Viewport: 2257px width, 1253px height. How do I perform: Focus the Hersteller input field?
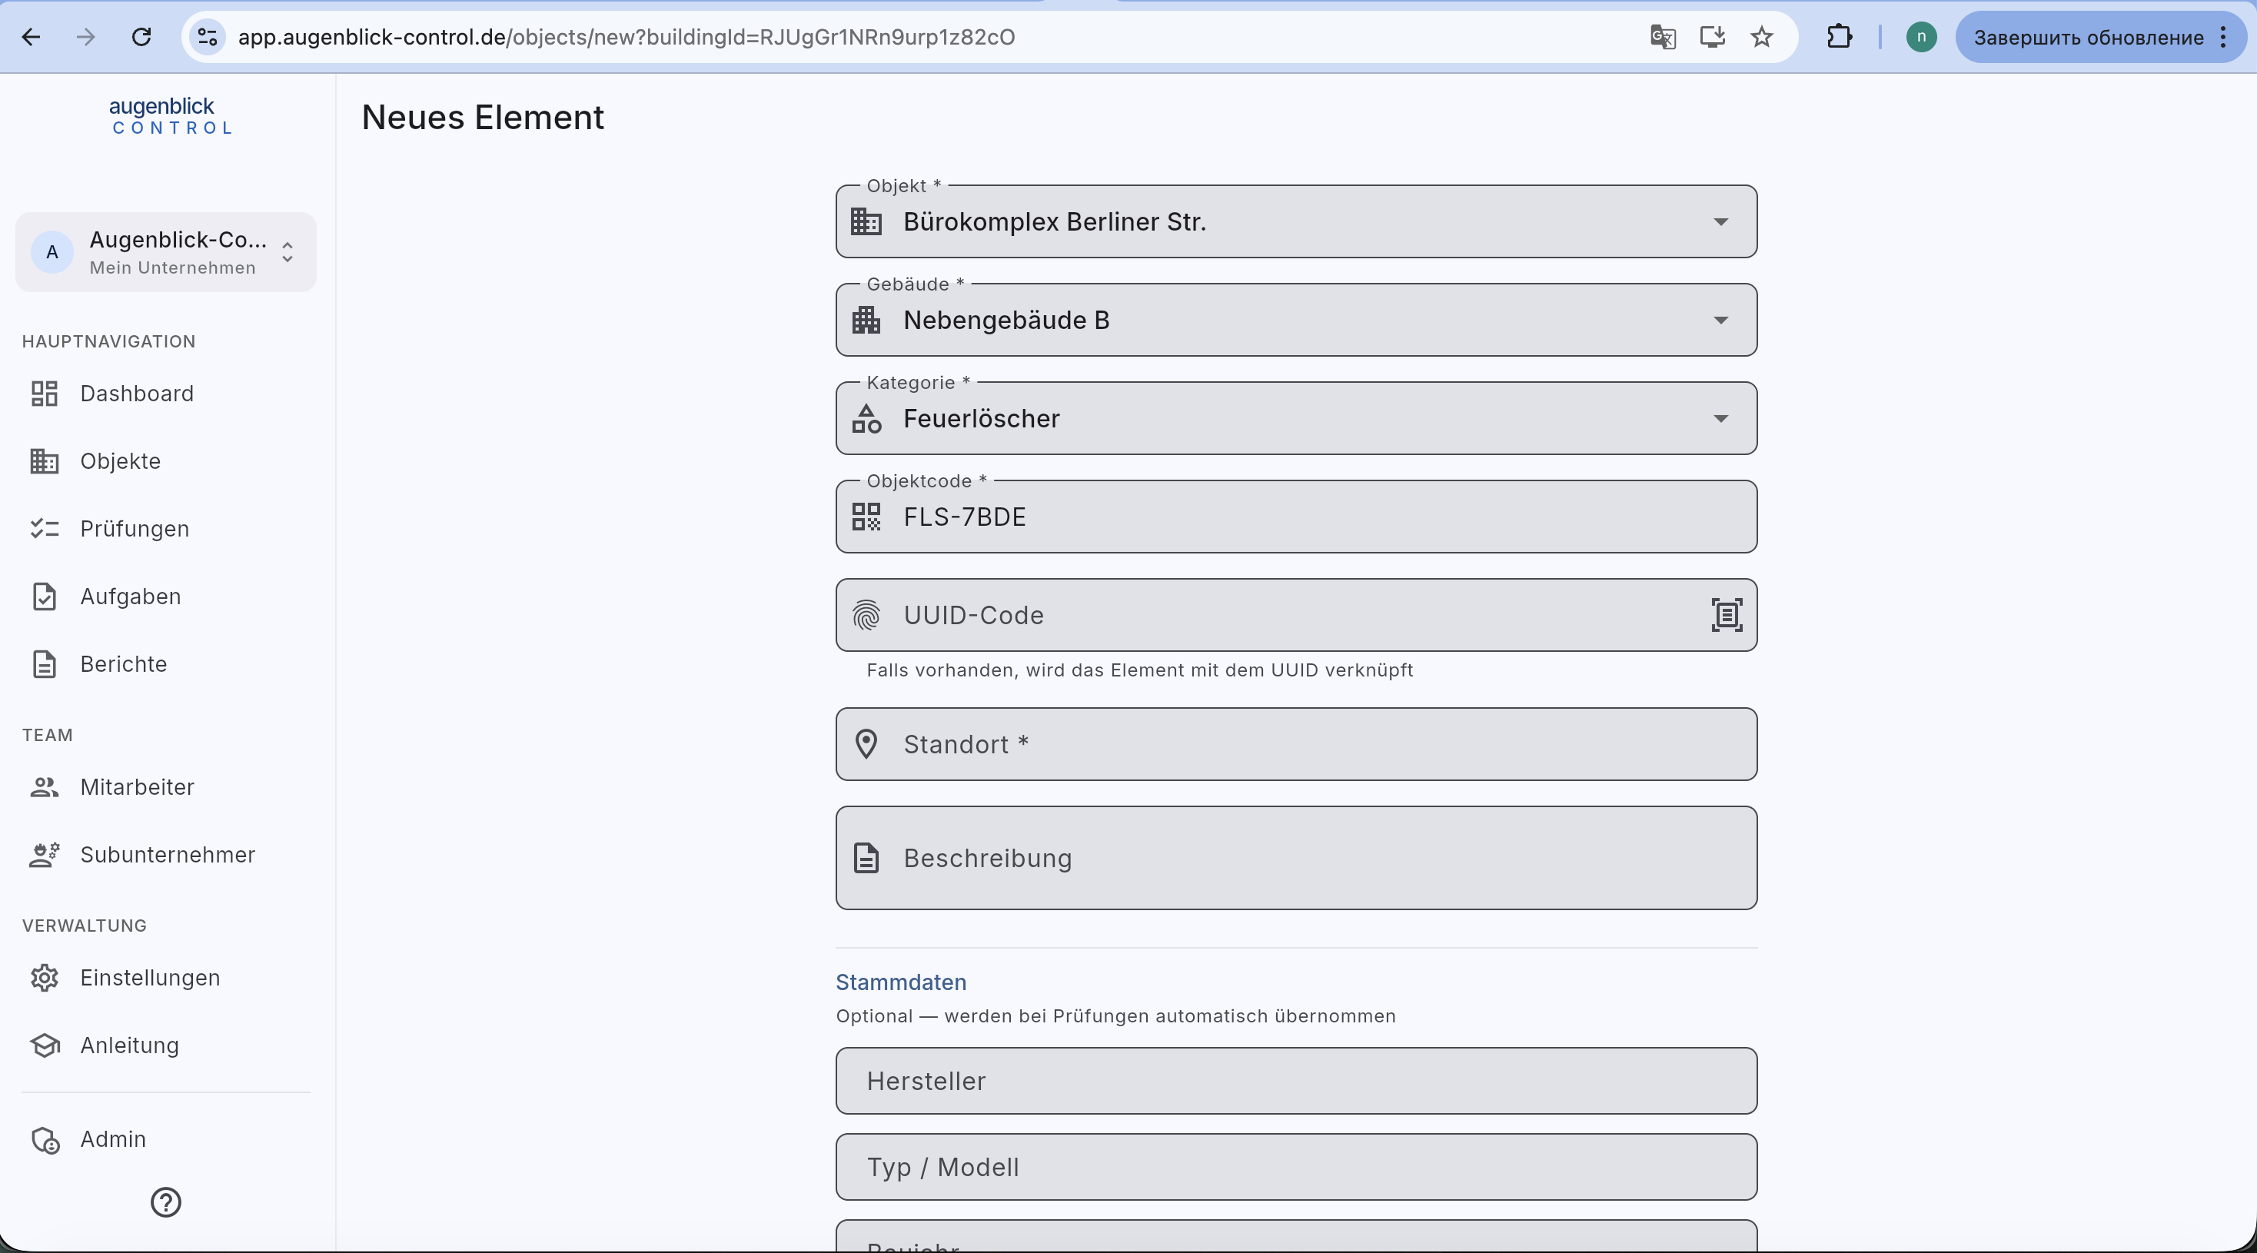[x=1296, y=1082]
